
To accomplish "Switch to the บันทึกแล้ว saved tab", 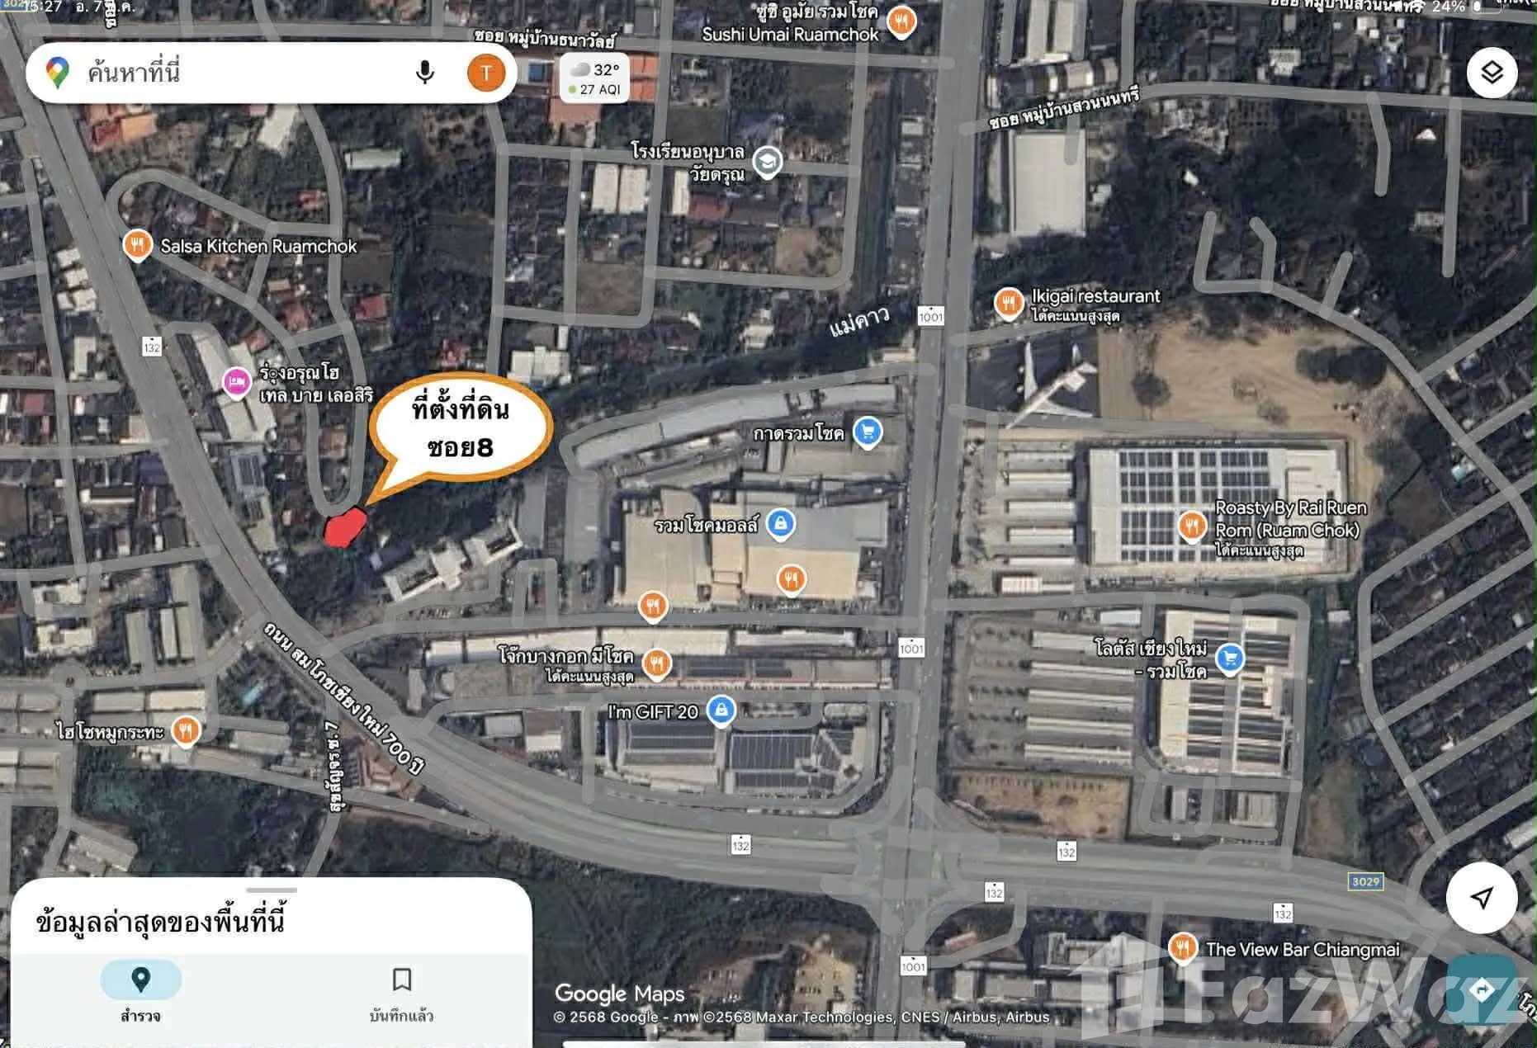I will [401, 991].
